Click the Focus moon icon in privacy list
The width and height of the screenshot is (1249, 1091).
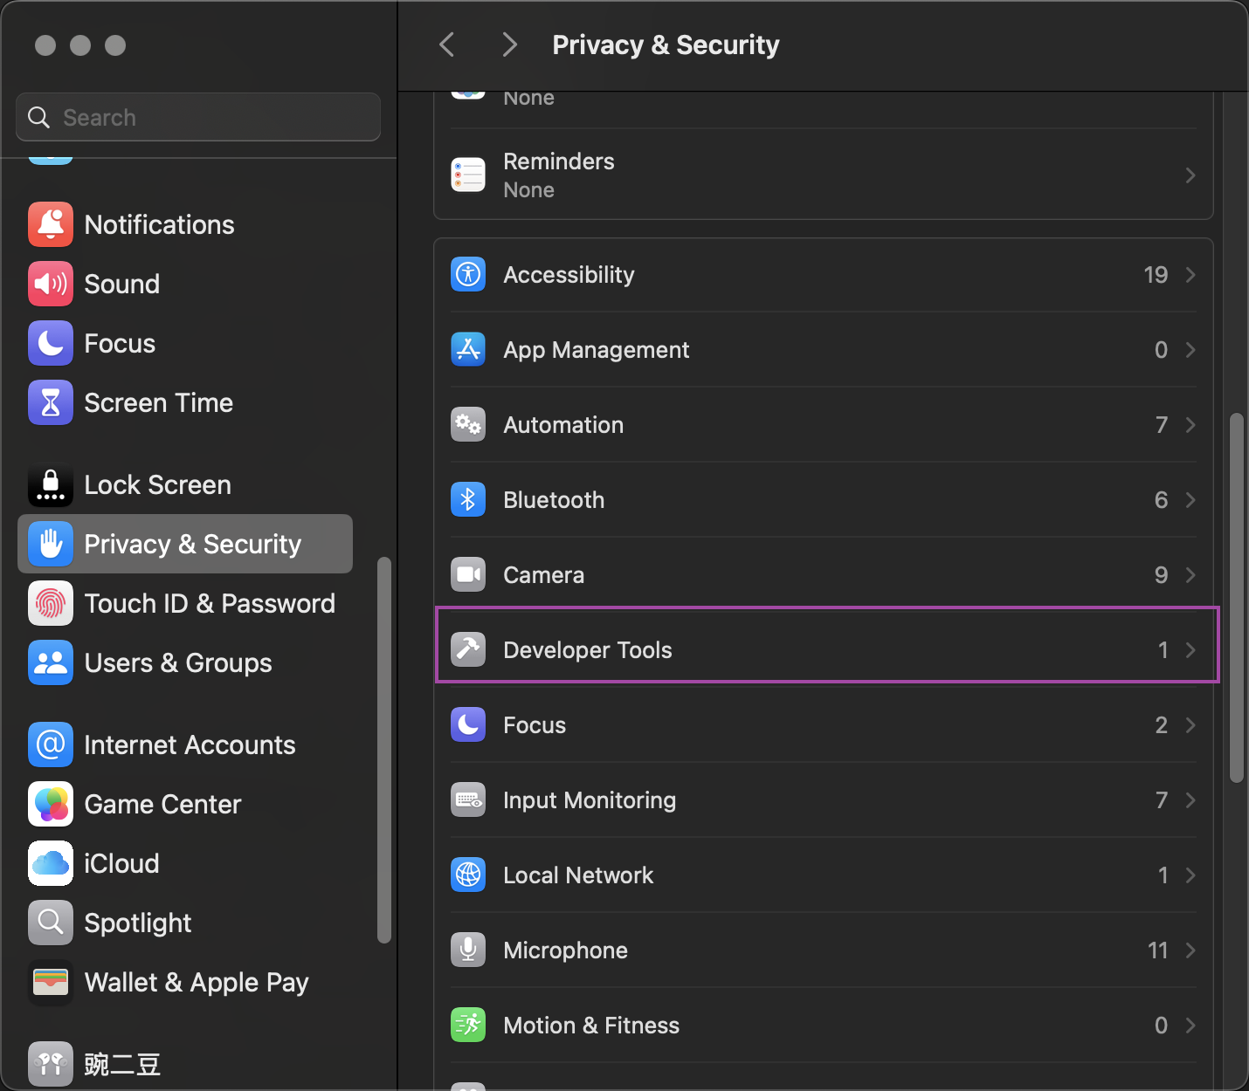(x=468, y=724)
